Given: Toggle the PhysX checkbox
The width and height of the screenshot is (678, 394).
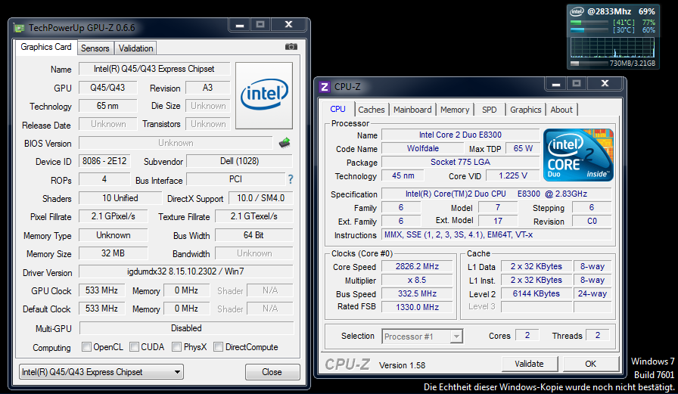Looking at the screenshot, I should pyautogui.click(x=176, y=347).
